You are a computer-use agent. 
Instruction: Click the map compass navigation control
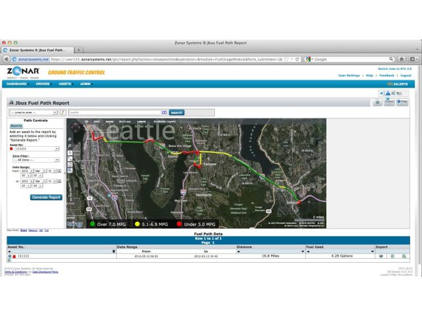[x=75, y=128]
